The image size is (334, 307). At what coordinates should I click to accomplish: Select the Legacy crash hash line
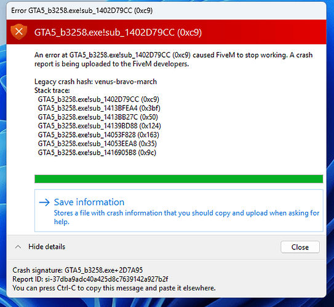tap(95, 82)
